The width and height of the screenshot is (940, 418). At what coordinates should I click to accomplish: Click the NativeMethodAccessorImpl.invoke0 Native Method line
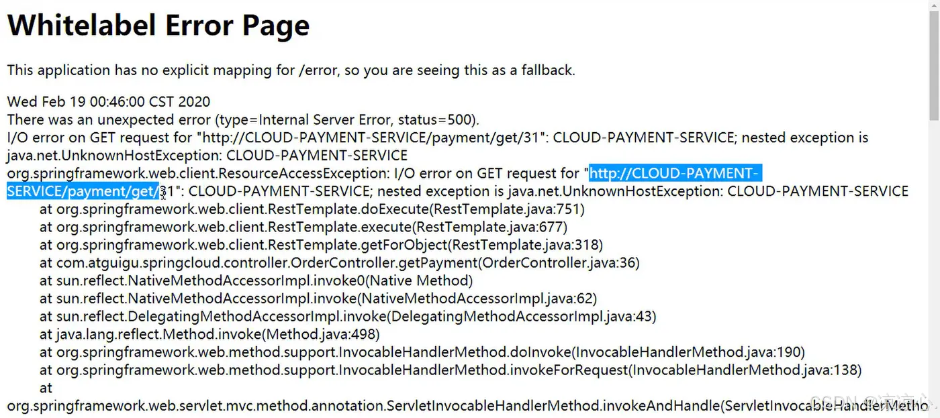click(x=256, y=280)
